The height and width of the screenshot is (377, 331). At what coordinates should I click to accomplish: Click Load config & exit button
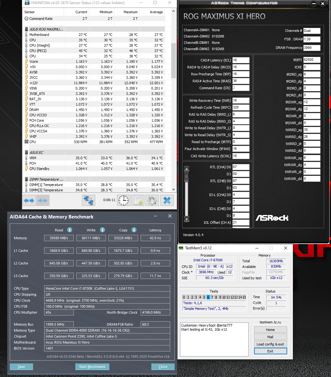[x=270, y=344]
